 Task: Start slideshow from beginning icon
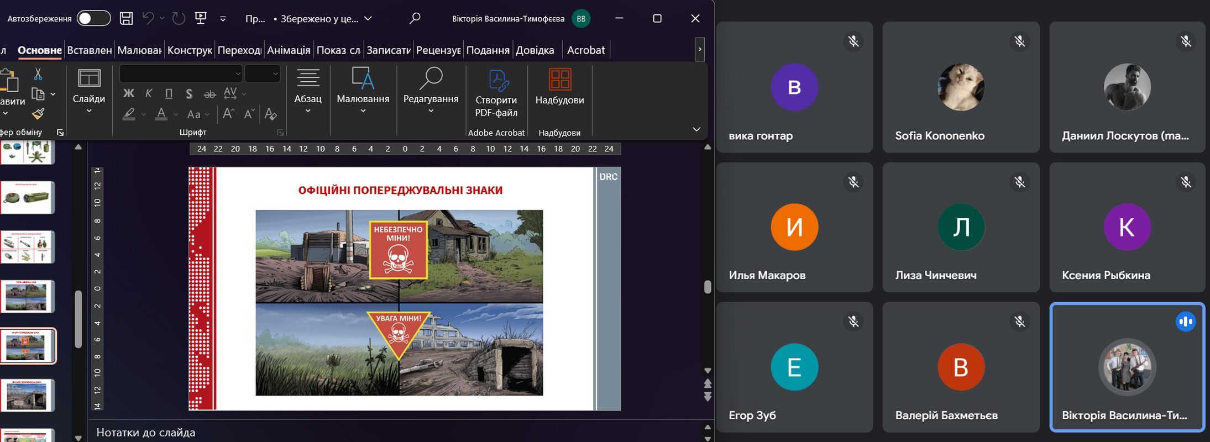[201, 18]
